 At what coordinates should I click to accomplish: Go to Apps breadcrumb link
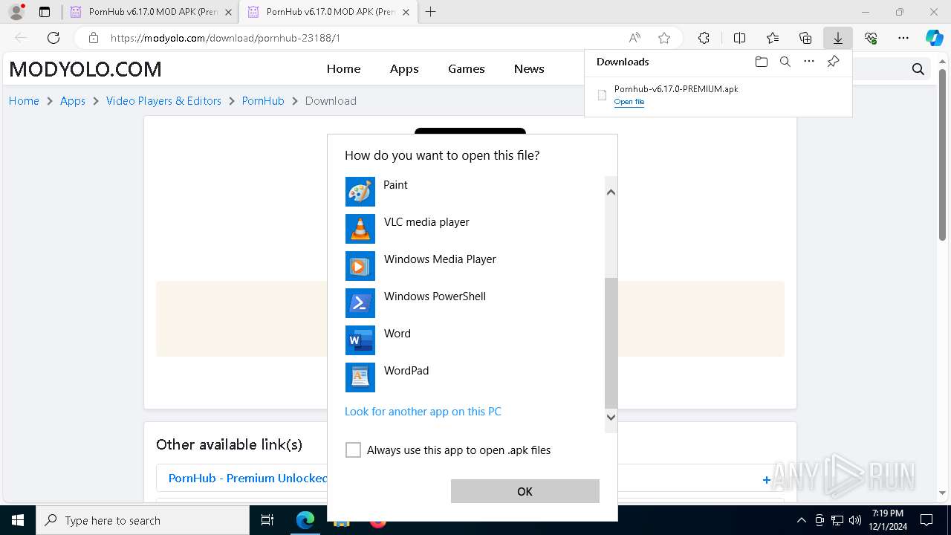tap(73, 101)
